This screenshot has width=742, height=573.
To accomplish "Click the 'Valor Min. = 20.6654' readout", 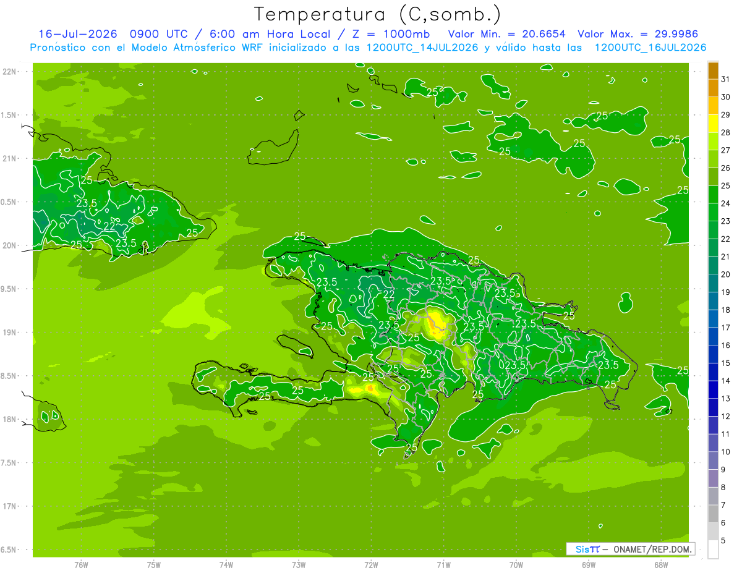I will click(506, 34).
